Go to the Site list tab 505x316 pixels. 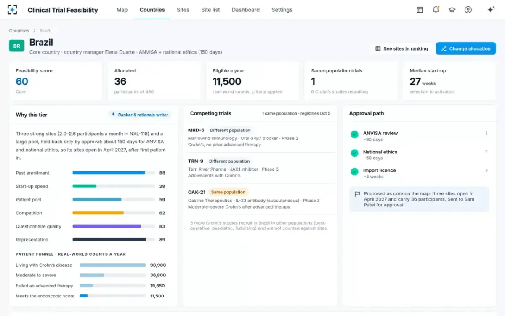[210, 10]
